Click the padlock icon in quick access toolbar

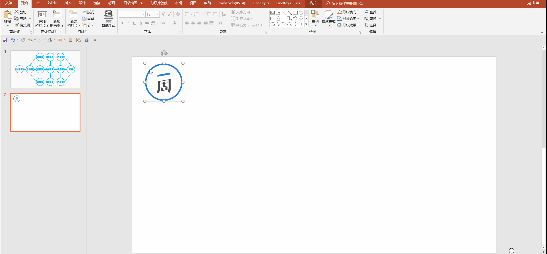pyautogui.click(x=87, y=40)
